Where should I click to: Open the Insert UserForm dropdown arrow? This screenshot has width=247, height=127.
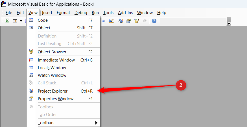click(x=21, y=21)
